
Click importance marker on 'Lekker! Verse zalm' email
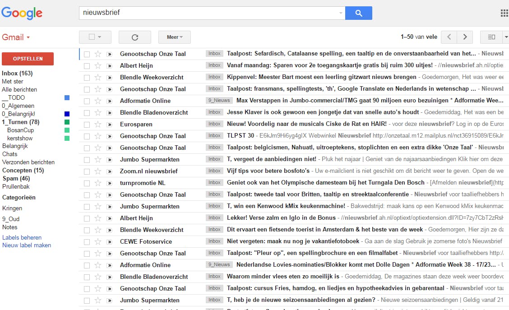(109, 218)
